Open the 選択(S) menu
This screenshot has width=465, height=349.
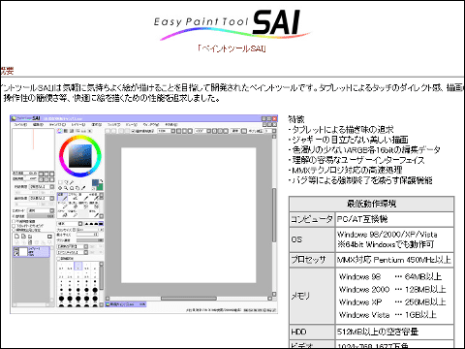tap(97, 124)
